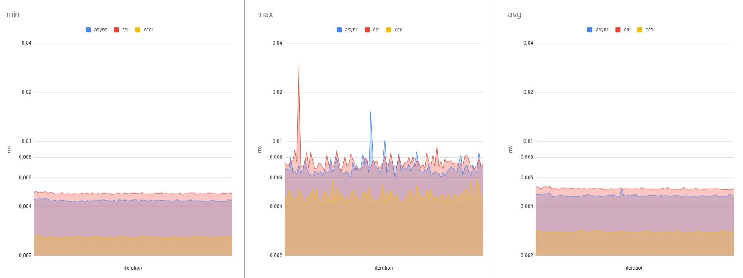Click the tallest red cdl spike in max chart
Image resolution: width=743 pixels, height=278 pixels.
299,65
